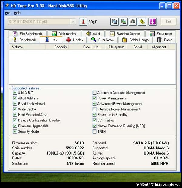Click the Serial column header
Viewport: 182px width, 188px height.
click(137, 47)
